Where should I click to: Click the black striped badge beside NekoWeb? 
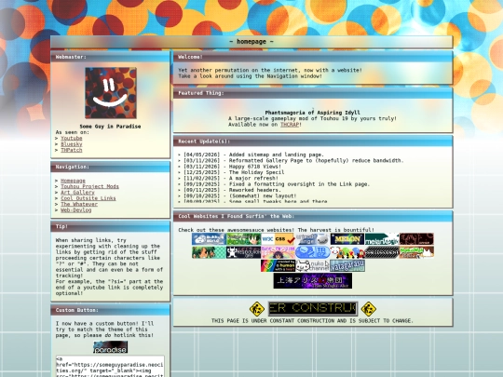[x=382, y=252]
